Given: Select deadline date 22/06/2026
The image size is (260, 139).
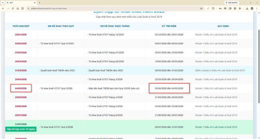Looking at the screenshot, I should tap(21, 106).
